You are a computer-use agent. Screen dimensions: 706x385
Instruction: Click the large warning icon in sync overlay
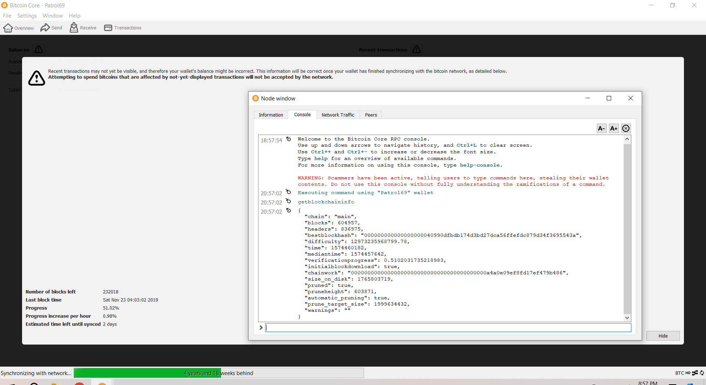(37, 78)
